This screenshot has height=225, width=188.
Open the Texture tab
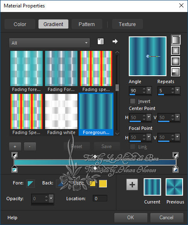coord(127,24)
